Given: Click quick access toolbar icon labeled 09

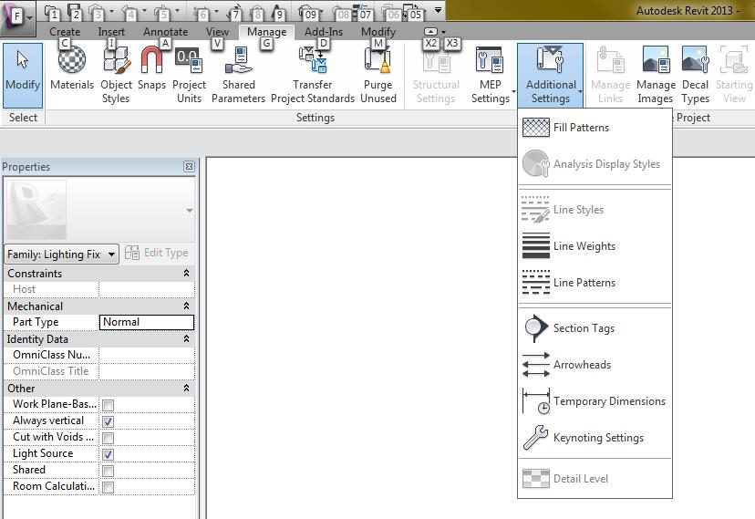Looking at the screenshot, I should pos(307,12).
